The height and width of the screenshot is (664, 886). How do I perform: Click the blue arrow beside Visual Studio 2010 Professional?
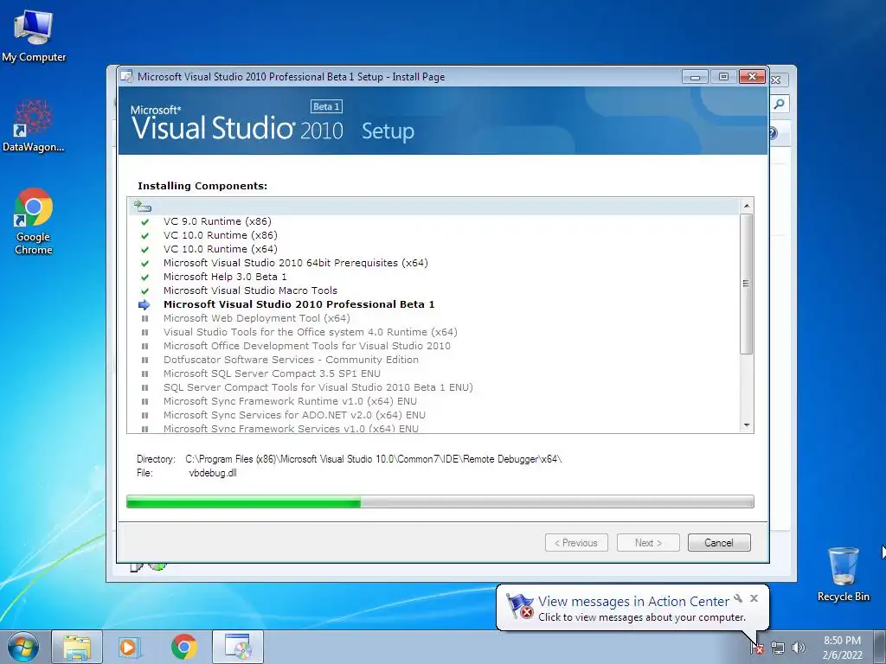[x=144, y=305]
